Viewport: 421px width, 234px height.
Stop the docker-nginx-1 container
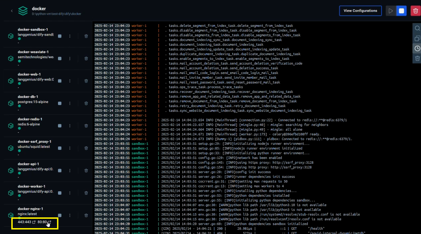pyautogui.click(x=60, y=215)
